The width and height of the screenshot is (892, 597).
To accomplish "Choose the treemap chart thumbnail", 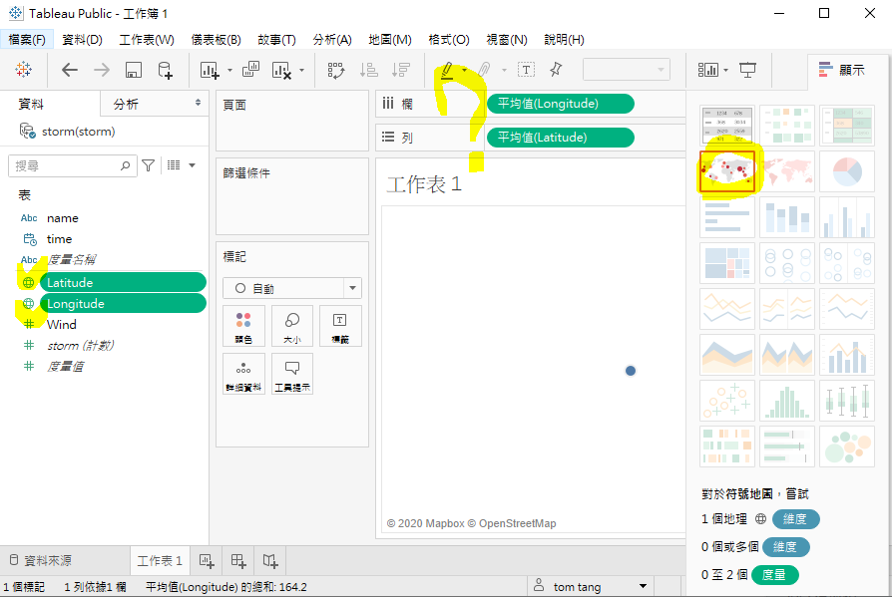I will tap(727, 263).
